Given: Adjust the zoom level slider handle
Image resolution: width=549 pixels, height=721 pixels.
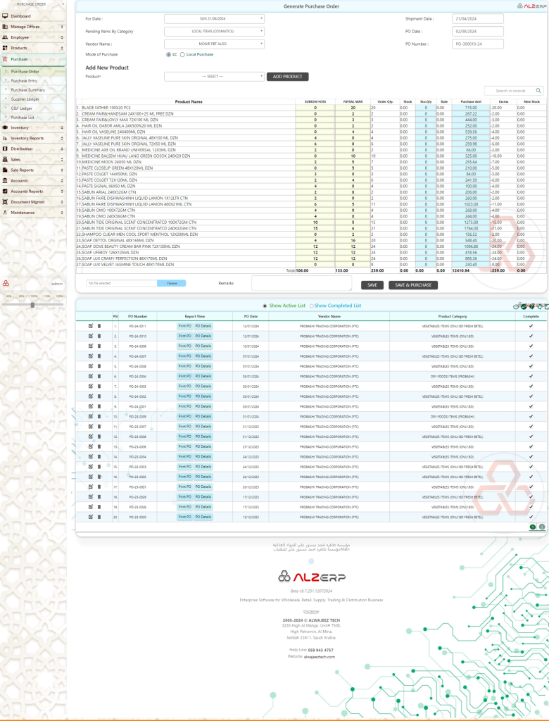Looking at the screenshot, I should point(32,305).
